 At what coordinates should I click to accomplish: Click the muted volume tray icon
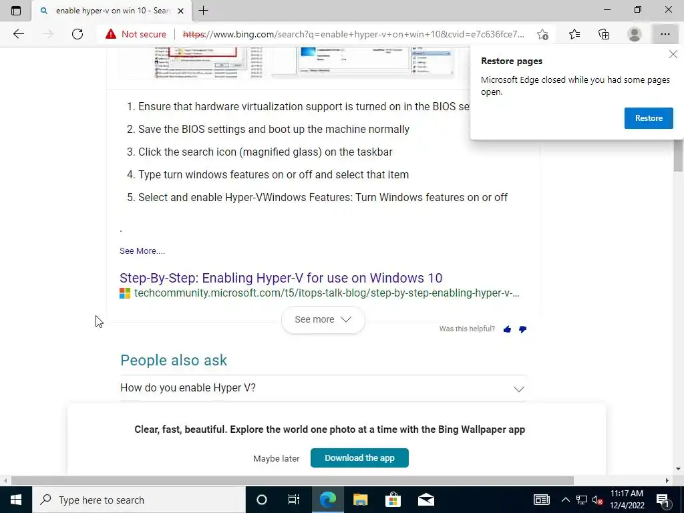point(597,500)
